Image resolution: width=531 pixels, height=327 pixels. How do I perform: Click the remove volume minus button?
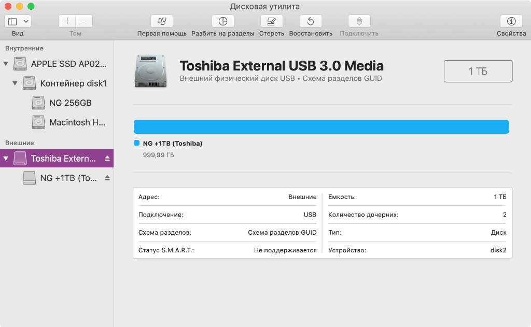tap(83, 21)
